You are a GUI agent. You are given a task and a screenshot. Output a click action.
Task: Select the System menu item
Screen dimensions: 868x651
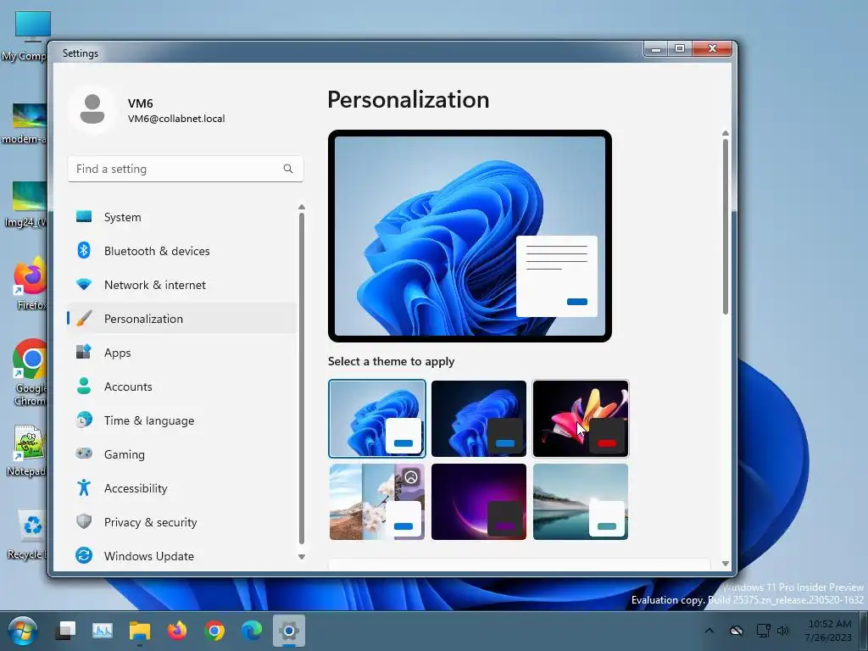click(x=181, y=217)
